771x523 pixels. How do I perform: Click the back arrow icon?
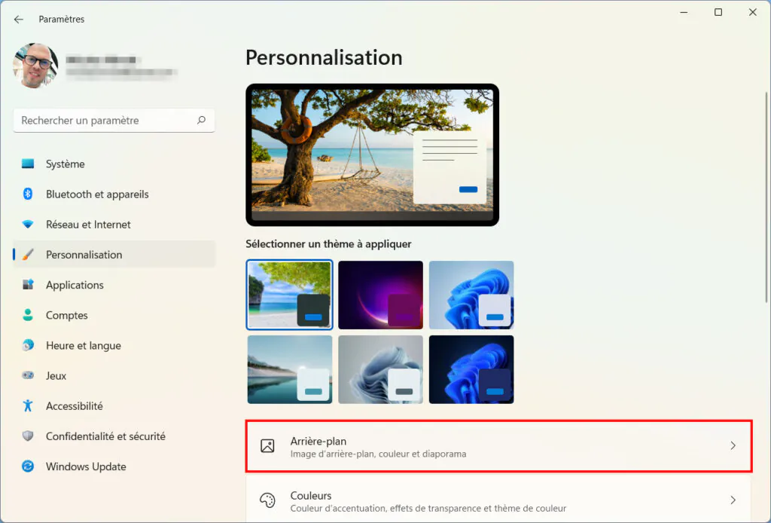click(19, 19)
